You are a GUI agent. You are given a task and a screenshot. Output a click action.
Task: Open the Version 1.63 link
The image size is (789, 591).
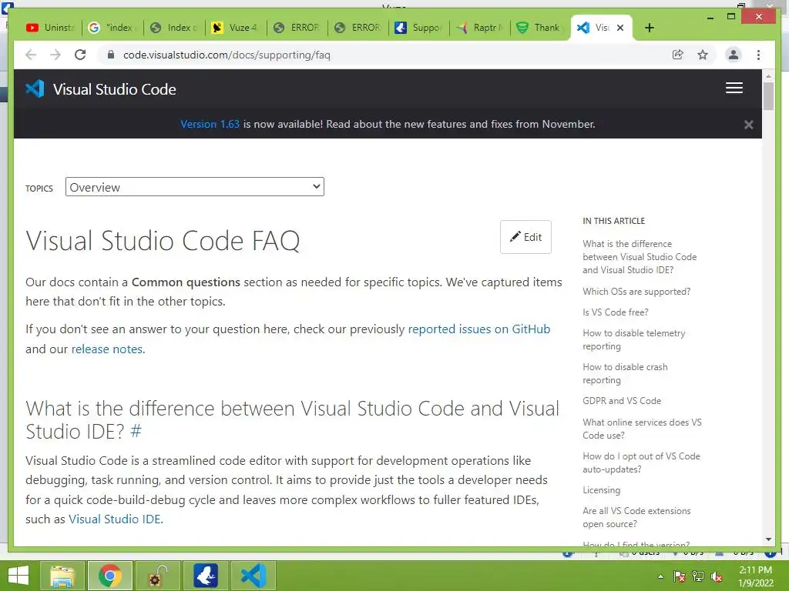[210, 124]
